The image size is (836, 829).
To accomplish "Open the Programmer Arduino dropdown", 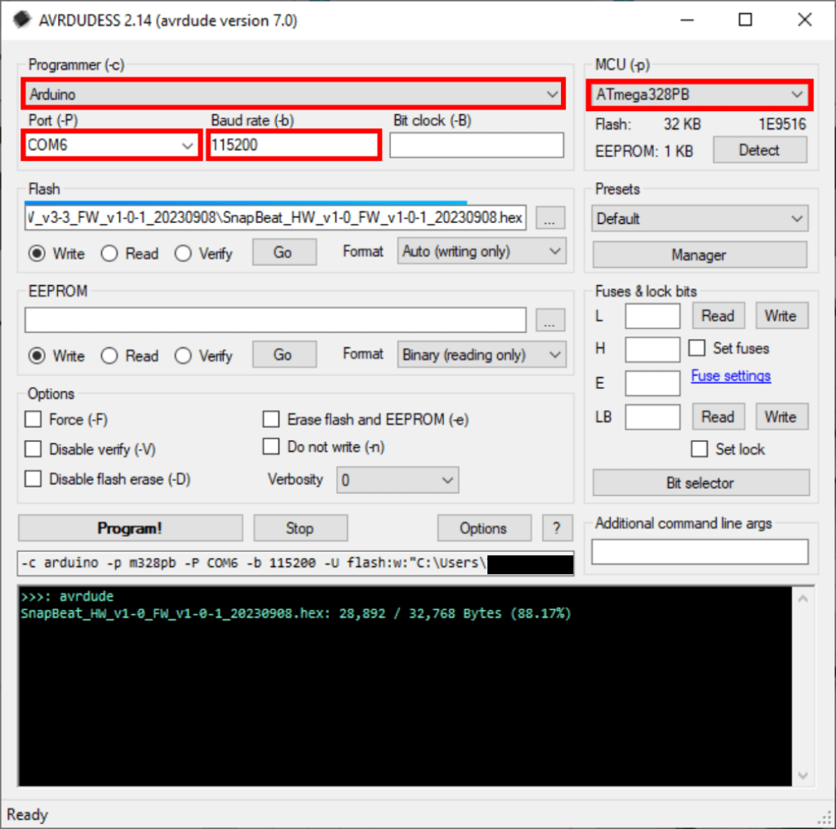I will tap(293, 95).
